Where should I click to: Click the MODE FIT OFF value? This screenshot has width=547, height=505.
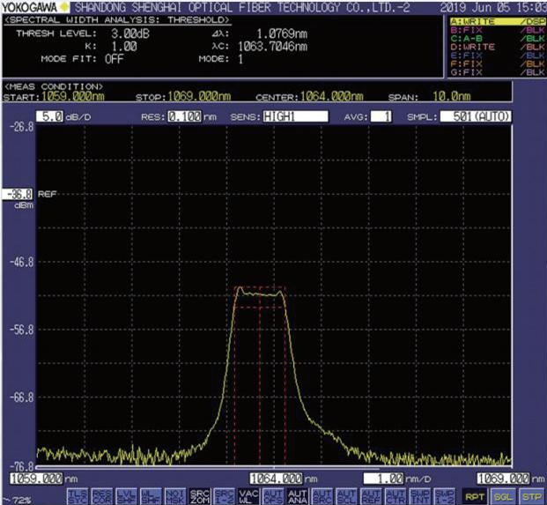coord(115,59)
